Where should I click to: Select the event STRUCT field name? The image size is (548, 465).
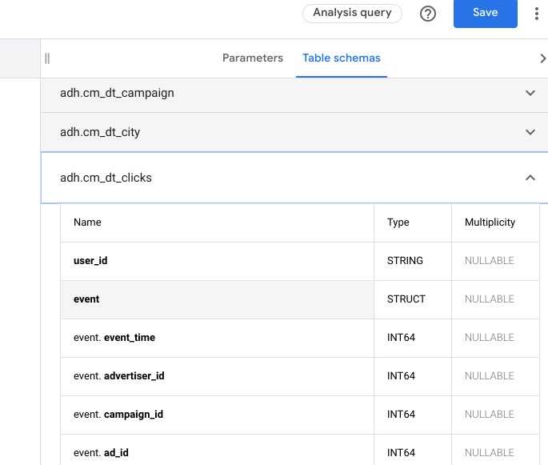(86, 299)
